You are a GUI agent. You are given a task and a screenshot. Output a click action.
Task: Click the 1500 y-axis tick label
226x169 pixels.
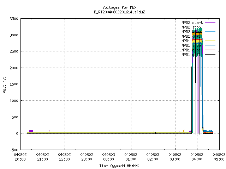pos(14,84)
